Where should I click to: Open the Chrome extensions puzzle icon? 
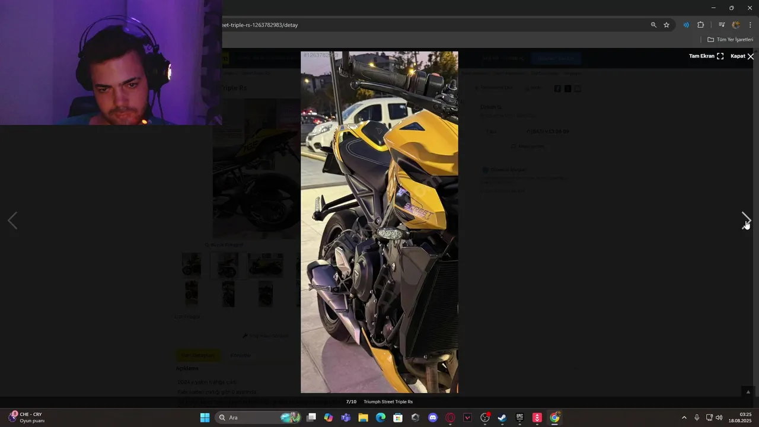[701, 25]
